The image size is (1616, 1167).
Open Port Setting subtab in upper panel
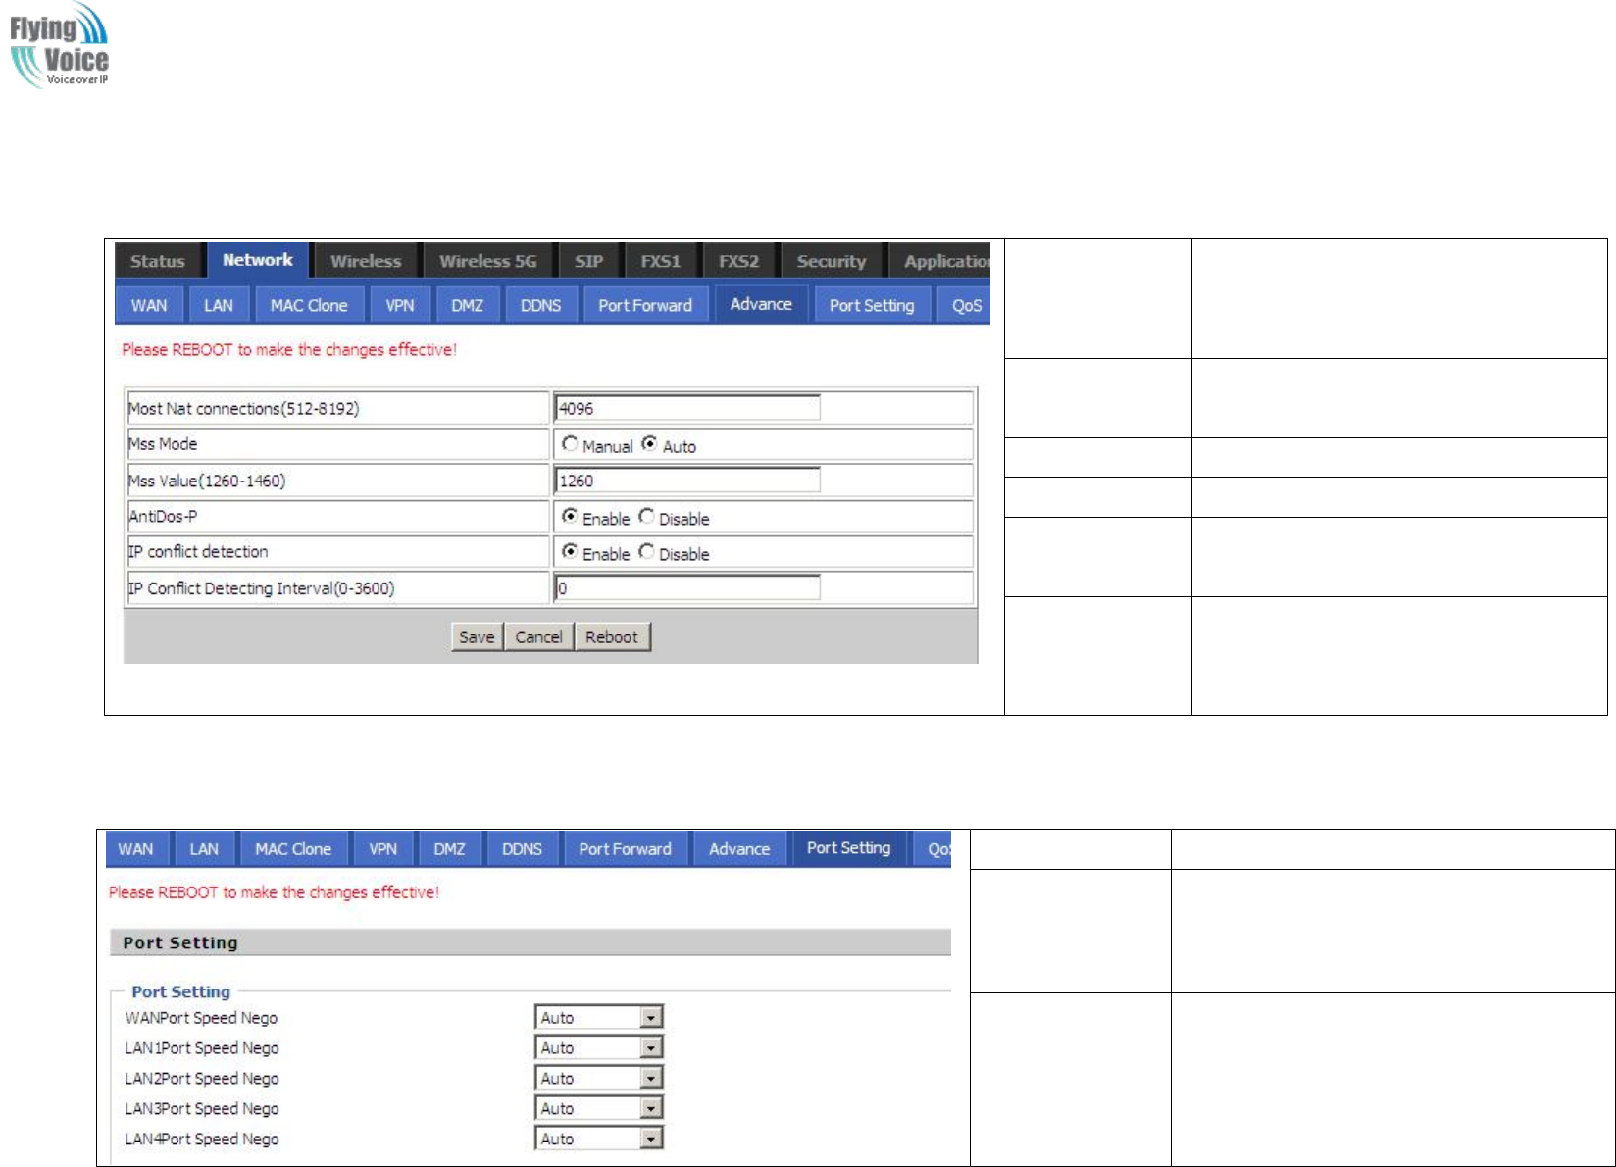872,305
